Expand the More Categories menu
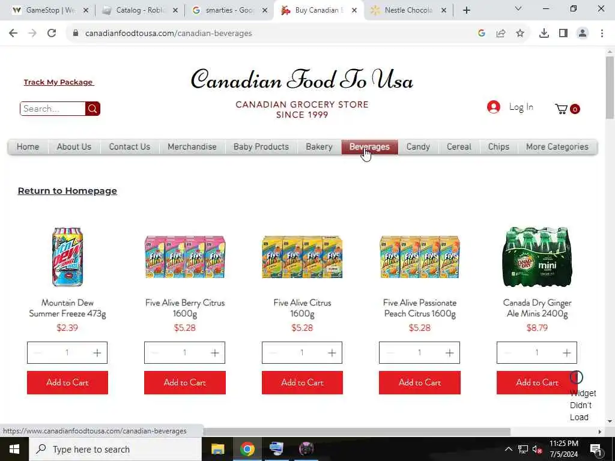Screen dimensions: 615x461 point(557,147)
